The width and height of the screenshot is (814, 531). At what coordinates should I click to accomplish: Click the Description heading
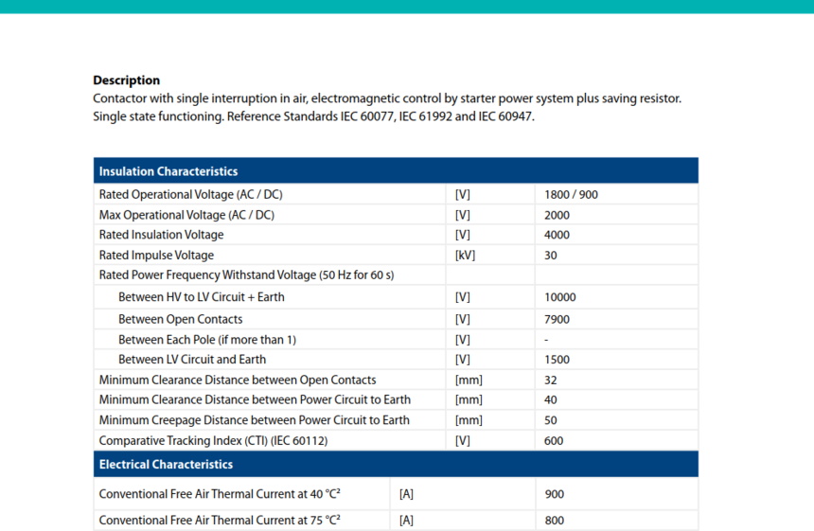126,80
